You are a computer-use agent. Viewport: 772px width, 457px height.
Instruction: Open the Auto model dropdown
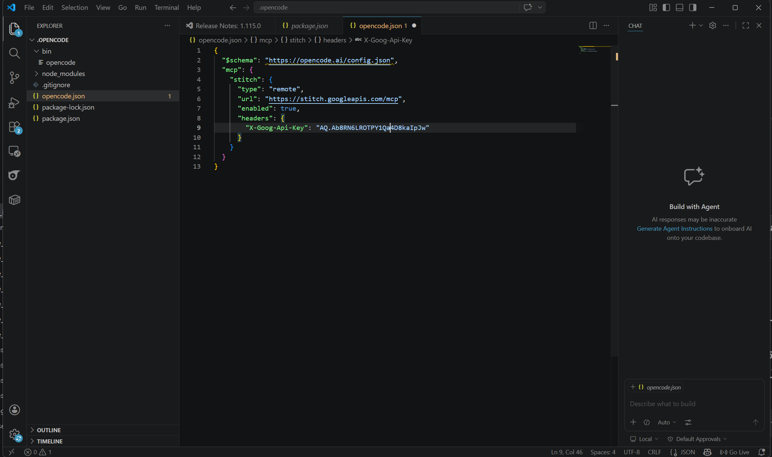[667, 422]
